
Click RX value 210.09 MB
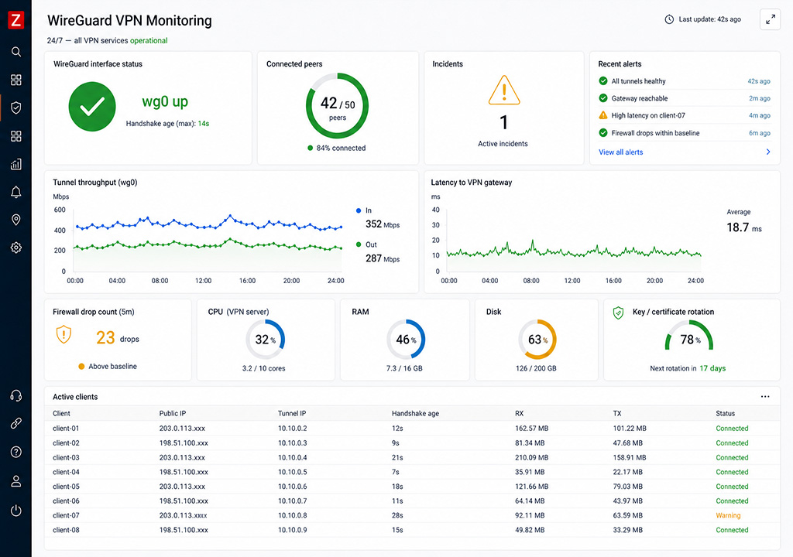click(531, 457)
